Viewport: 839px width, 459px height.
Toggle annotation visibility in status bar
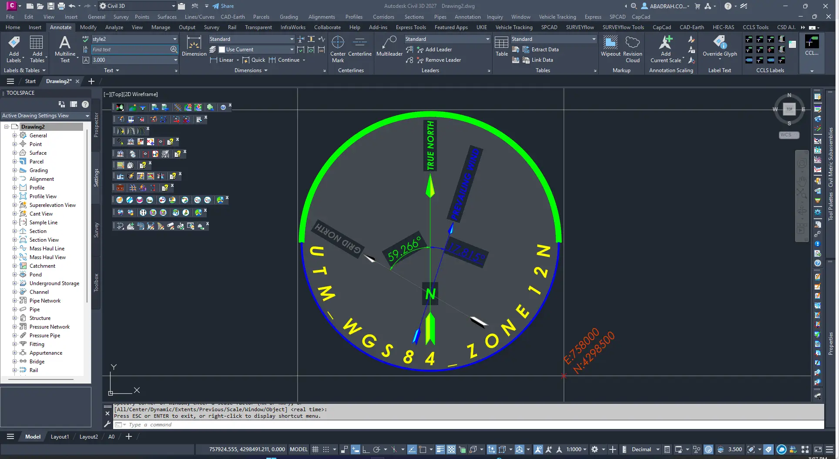(x=538, y=449)
